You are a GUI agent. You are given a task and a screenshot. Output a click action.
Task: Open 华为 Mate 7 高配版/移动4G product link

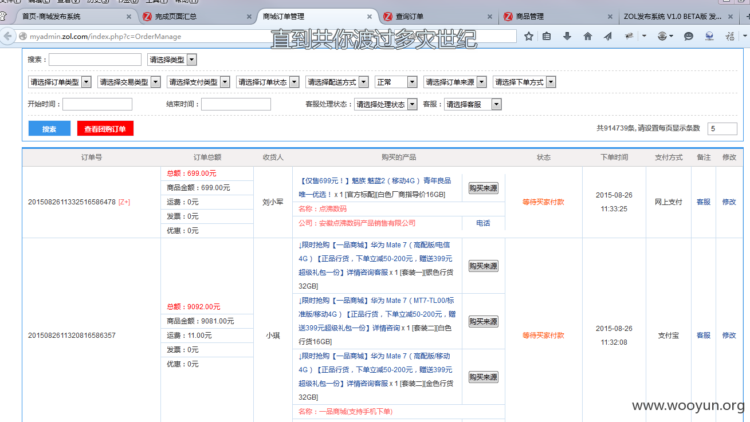pyautogui.click(x=376, y=370)
